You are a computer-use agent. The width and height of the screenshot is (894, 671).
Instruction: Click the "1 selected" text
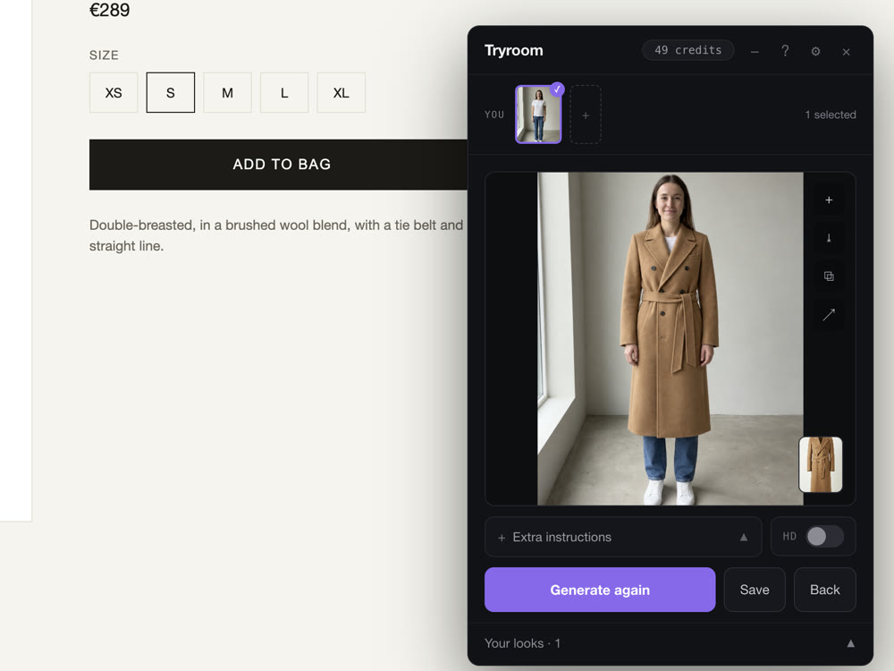pyautogui.click(x=831, y=115)
